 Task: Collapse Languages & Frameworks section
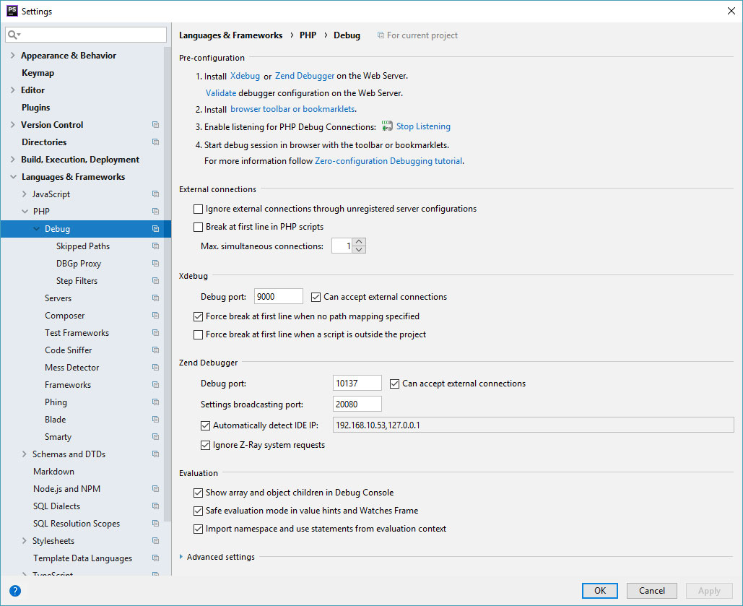pyautogui.click(x=13, y=177)
